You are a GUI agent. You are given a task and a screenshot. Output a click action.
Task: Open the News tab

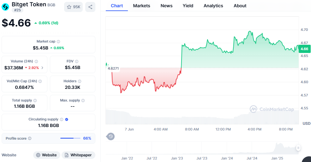coord(167,6)
